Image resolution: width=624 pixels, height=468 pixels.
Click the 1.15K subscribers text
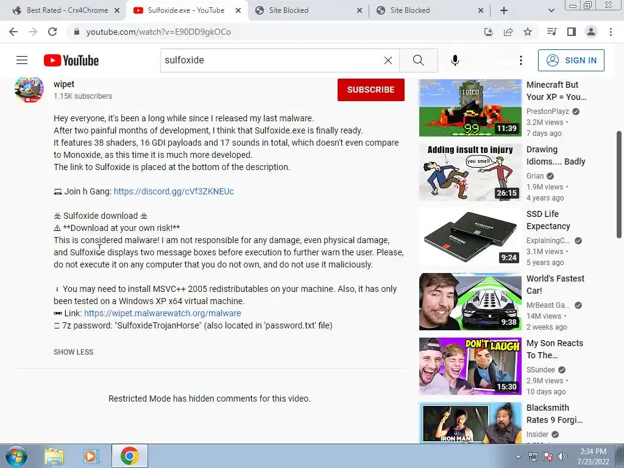(x=83, y=96)
